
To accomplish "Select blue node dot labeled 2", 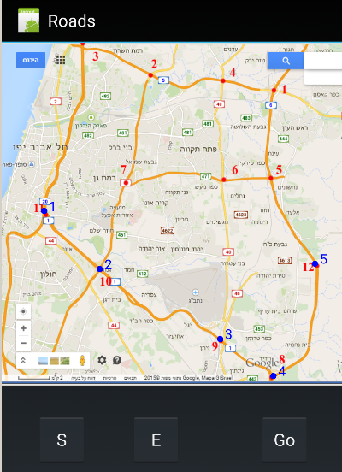I will click(100, 268).
